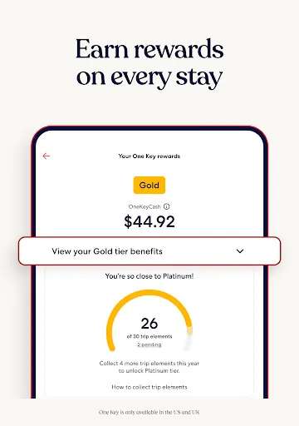Tap the number 26 in progress ring
This screenshot has width=299, height=426.
tap(149, 324)
